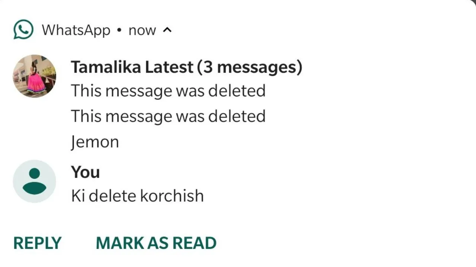This screenshot has width=476, height=267.
Task: Tap the default avatar icon beside You
Action: pyautogui.click(x=35, y=181)
